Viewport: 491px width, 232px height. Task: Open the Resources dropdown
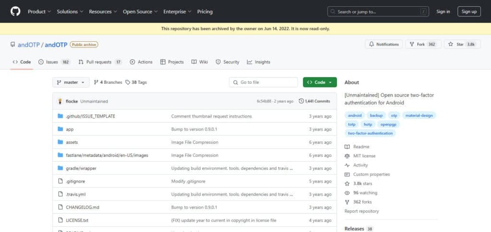tap(103, 12)
